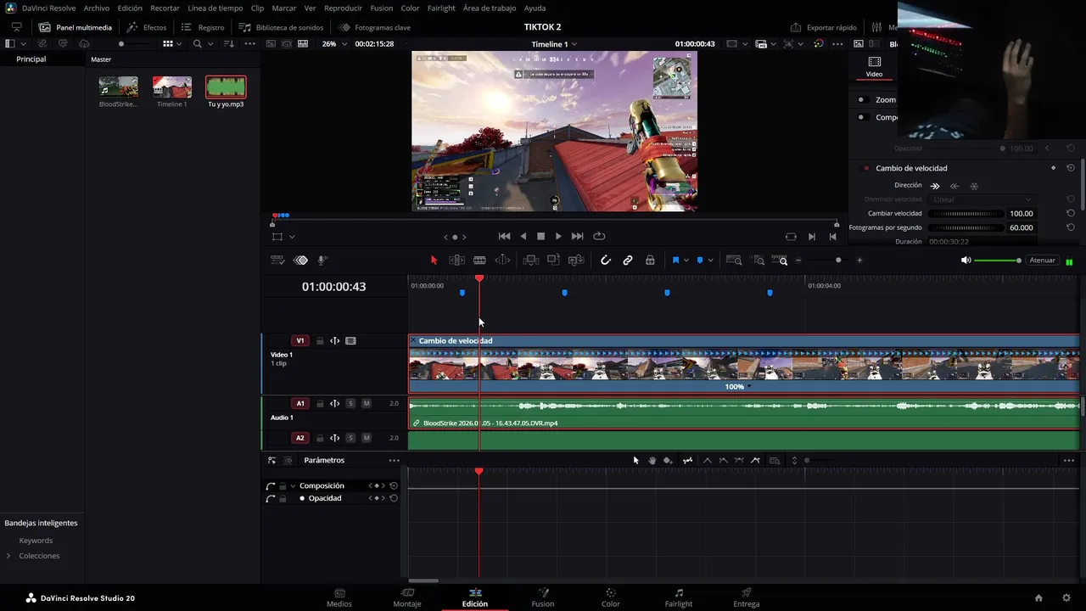Open Fotogramas clave panel
The height and width of the screenshot is (611, 1086).
pos(375,27)
